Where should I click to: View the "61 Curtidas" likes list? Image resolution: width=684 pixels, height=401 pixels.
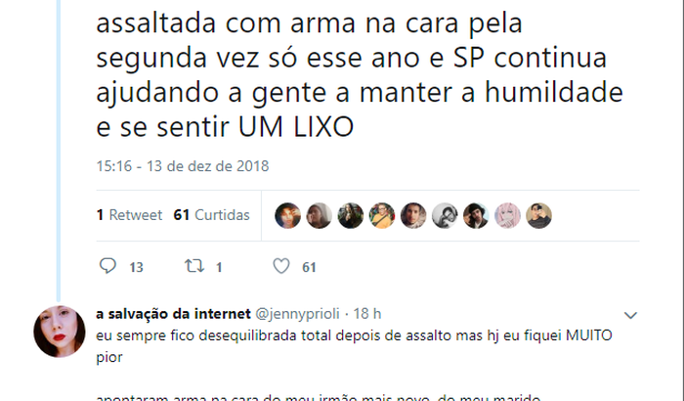coord(211,215)
